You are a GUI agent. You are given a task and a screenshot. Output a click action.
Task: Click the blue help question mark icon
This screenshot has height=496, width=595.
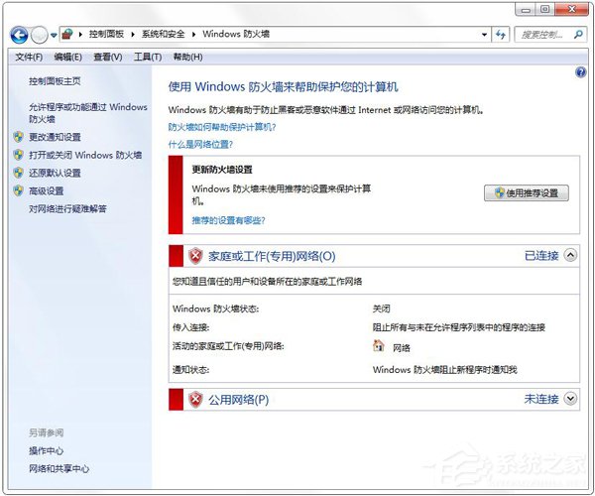coord(580,72)
